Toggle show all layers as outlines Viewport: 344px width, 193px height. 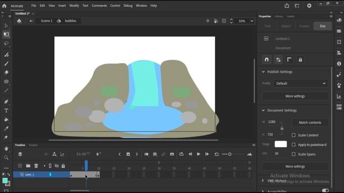tap(50, 166)
